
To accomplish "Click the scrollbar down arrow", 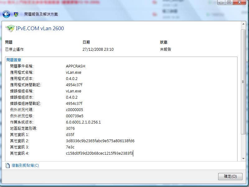I will 243,158.
